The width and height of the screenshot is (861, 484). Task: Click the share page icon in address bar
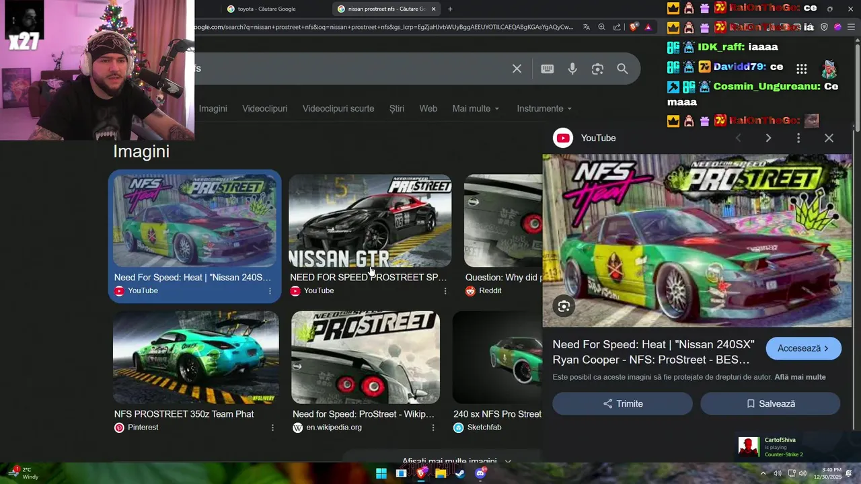(617, 27)
